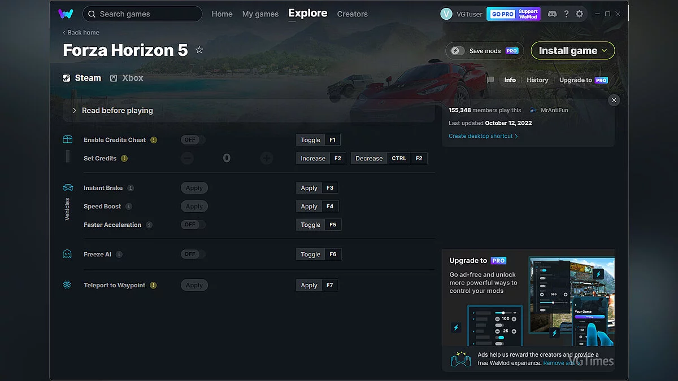Apply the Speed Boost cheat
The width and height of the screenshot is (678, 381).
point(194,206)
